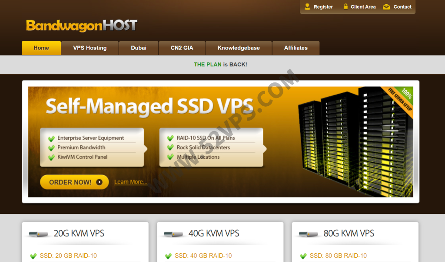Viewport: 445px width, 262px height.
Task: Open the Register link
Action: click(x=323, y=7)
